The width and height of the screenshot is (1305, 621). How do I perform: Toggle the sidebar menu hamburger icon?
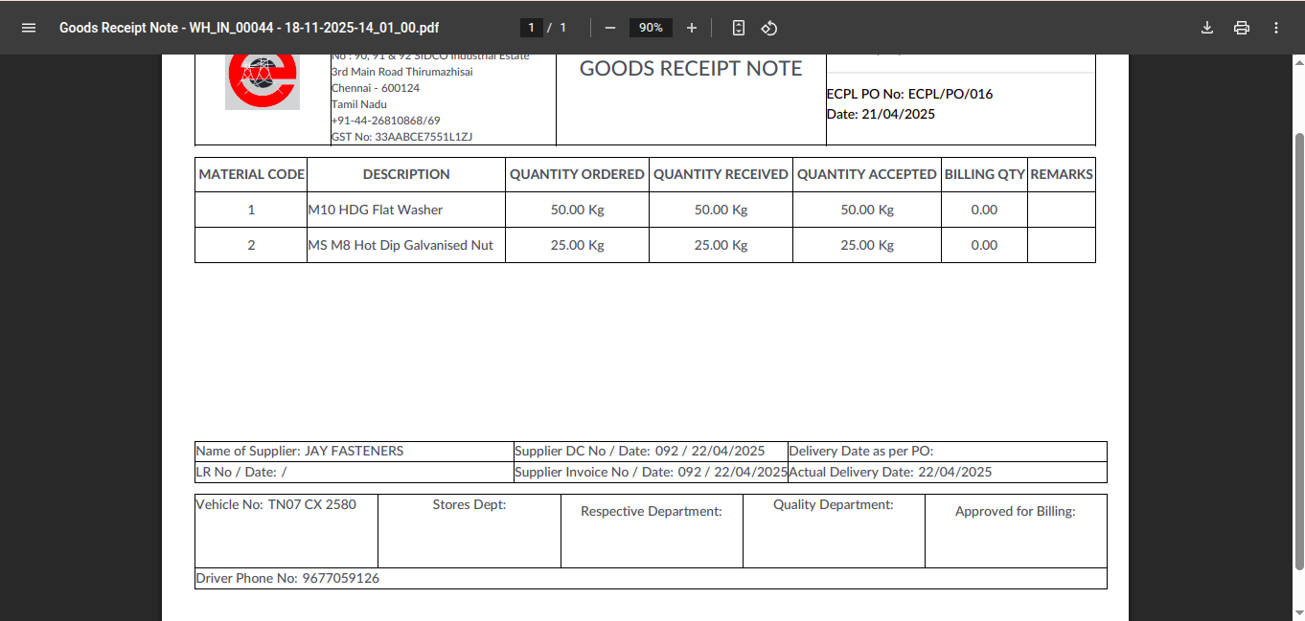pyautogui.click(x=29, y=28)
